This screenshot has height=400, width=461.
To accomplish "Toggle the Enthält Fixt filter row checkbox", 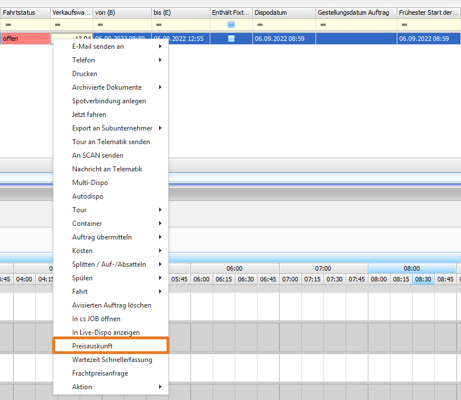I will pos(231,25).
